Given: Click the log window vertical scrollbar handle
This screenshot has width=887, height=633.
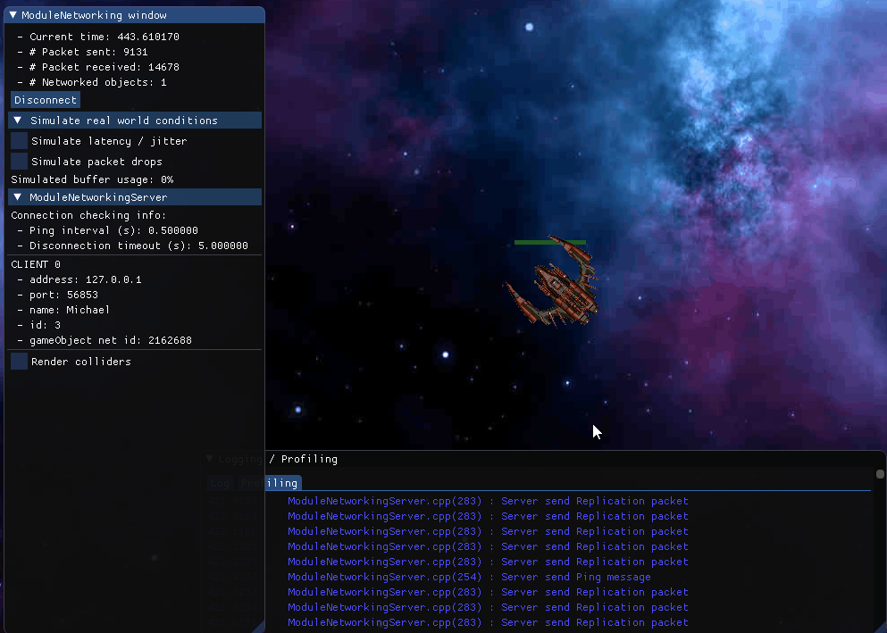Looking at the screenshot, I should pyautogui.click(x=880, y=475).
